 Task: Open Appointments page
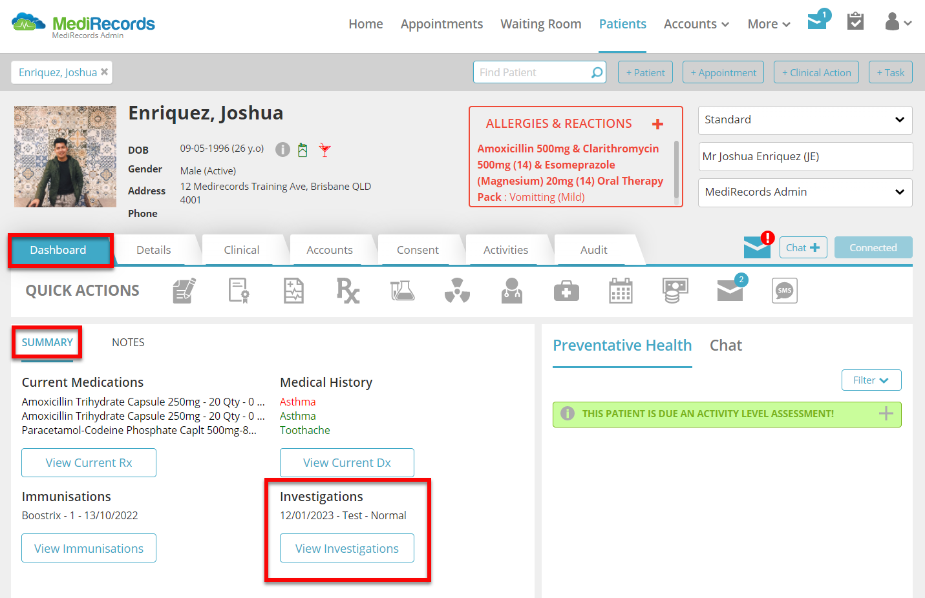[441, 24]
